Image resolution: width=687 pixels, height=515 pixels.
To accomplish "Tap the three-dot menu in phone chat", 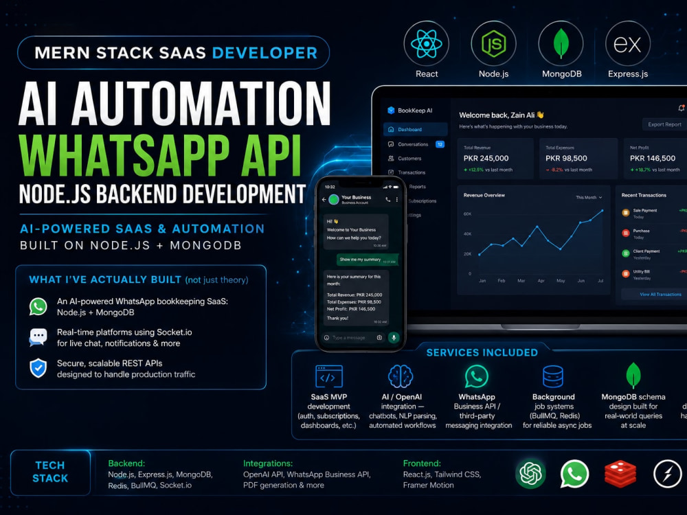I will [x=397, y=199].
